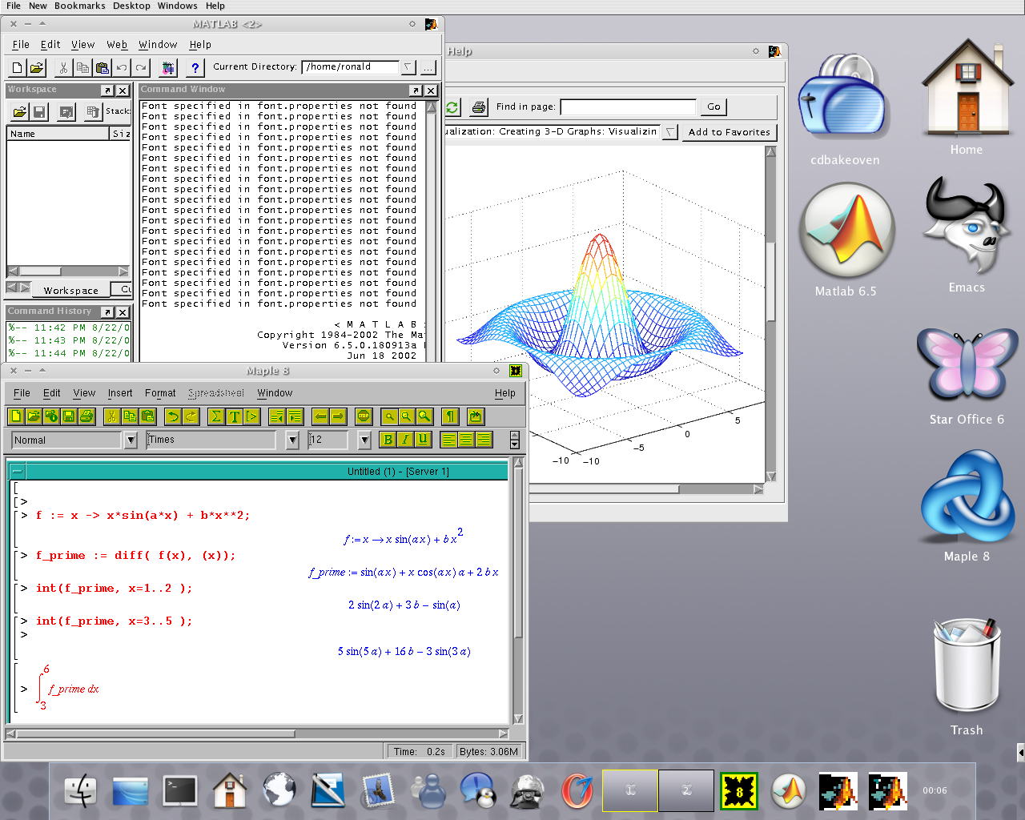Go back with Maple left arrow icon
Image resolution: width=1025 pixels, height=820 pixels.
coord(320,416)
